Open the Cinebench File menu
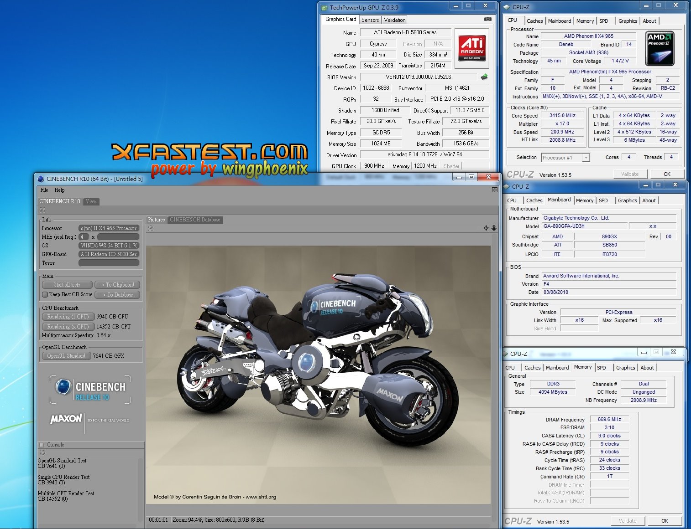This screenshot has height=529, width=691. tap(44, 190)
